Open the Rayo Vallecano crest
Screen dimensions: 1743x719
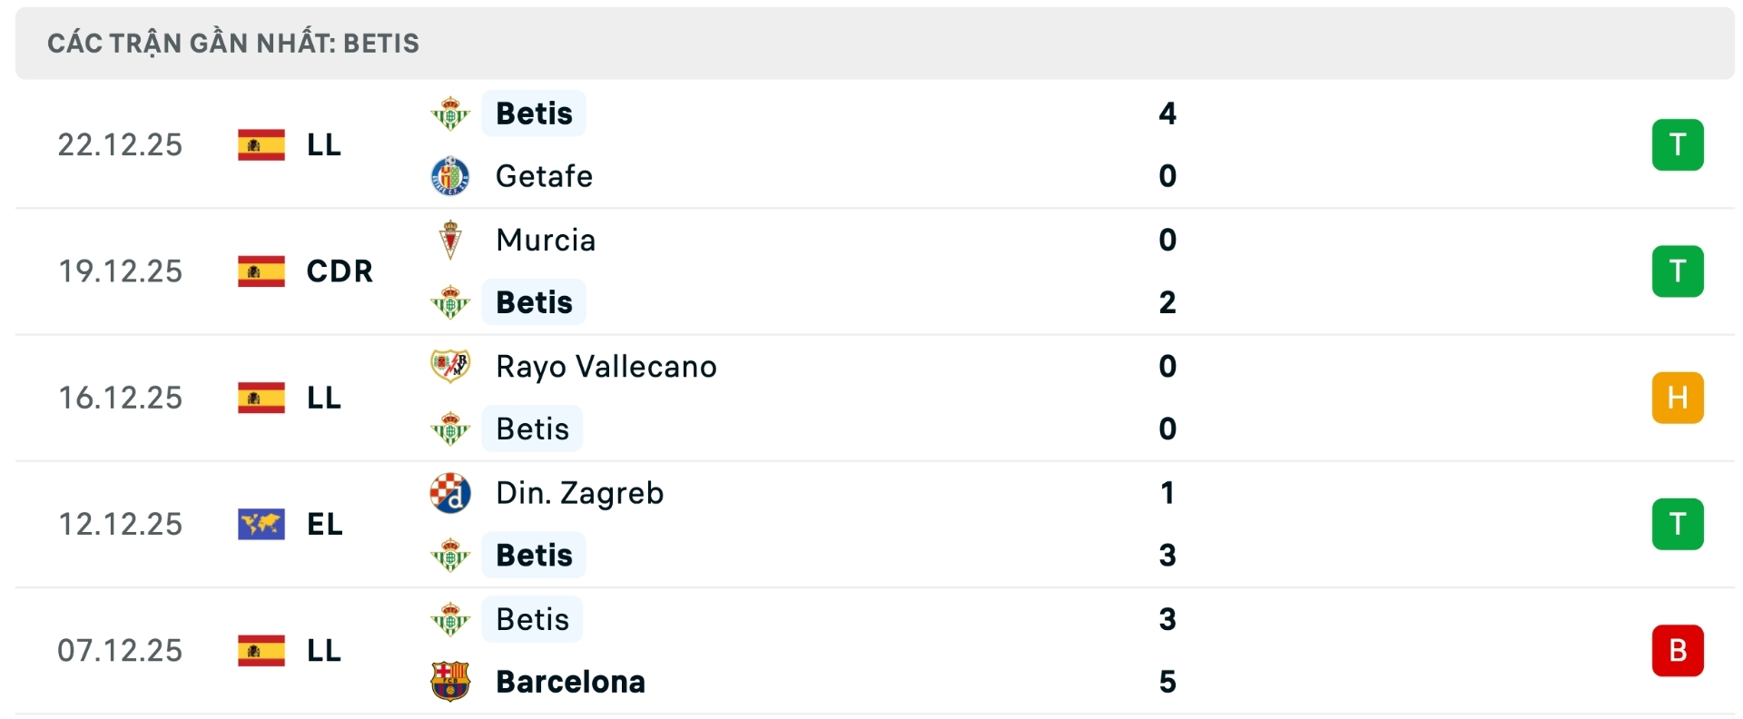click(x=451, y=367)
